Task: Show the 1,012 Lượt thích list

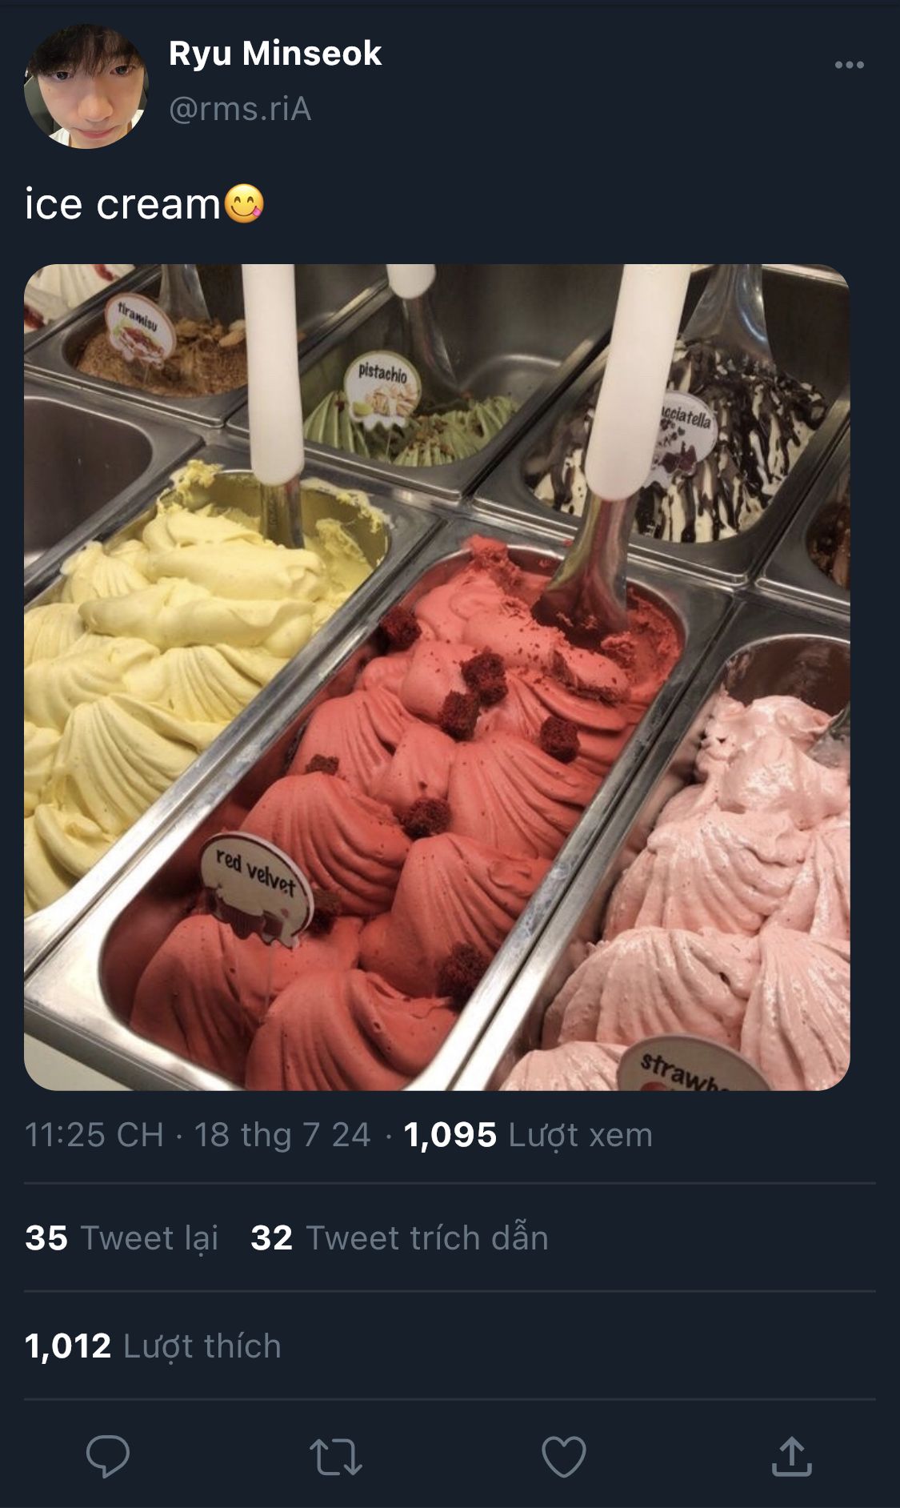Action: pos(153,1346)
